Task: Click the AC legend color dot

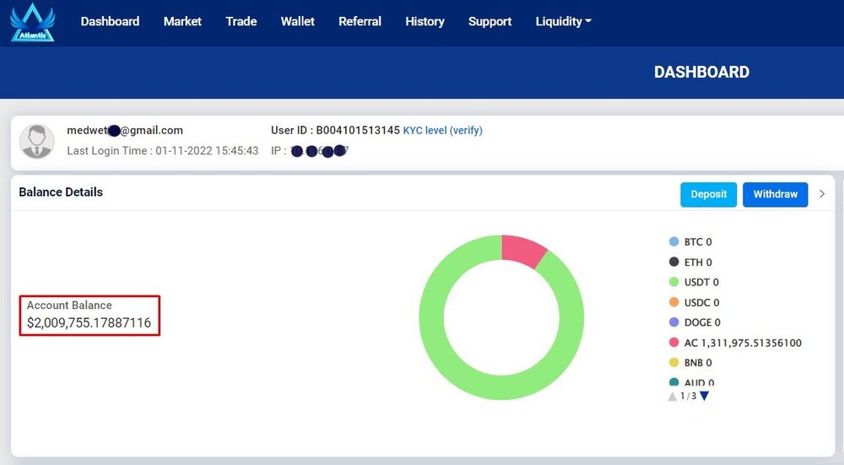Action: click(674, 343)
